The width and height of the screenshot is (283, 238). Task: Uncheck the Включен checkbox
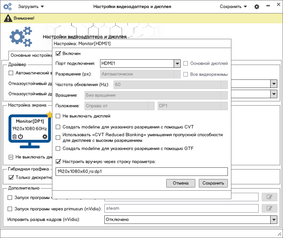58,54
